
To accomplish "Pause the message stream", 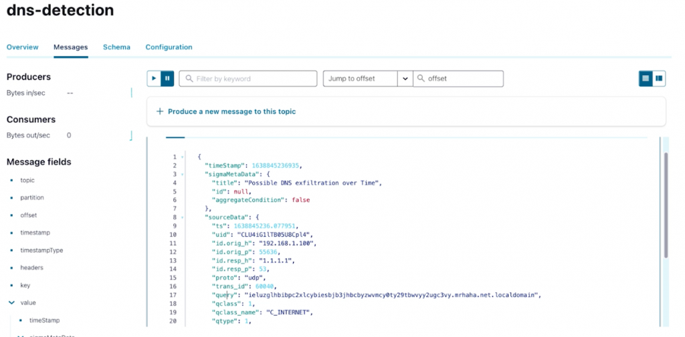I will click(x=167, y=79).
